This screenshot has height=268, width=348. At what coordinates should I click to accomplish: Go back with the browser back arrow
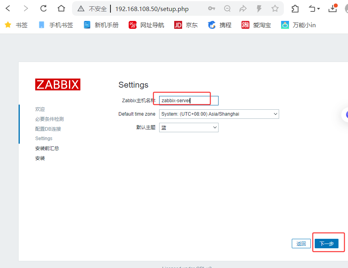pos(8,9)
